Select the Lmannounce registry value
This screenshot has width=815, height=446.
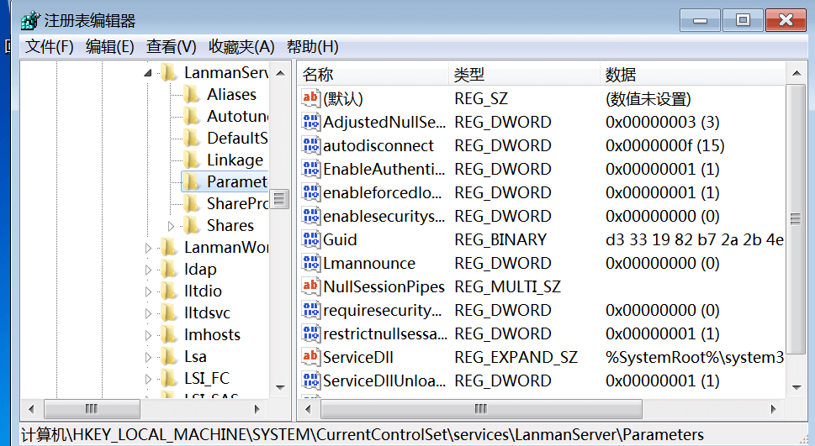[369, 263]
